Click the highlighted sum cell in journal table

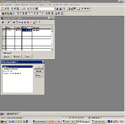coord(27,30)
